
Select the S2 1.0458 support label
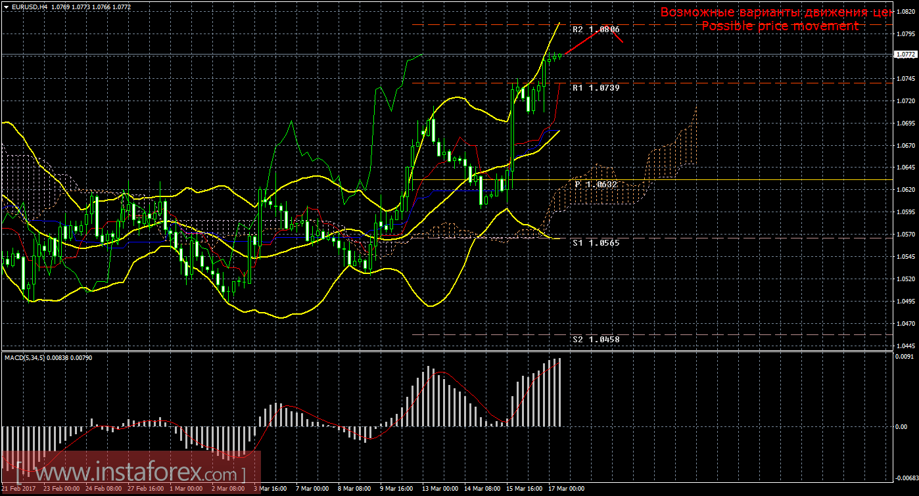(595, 339)
